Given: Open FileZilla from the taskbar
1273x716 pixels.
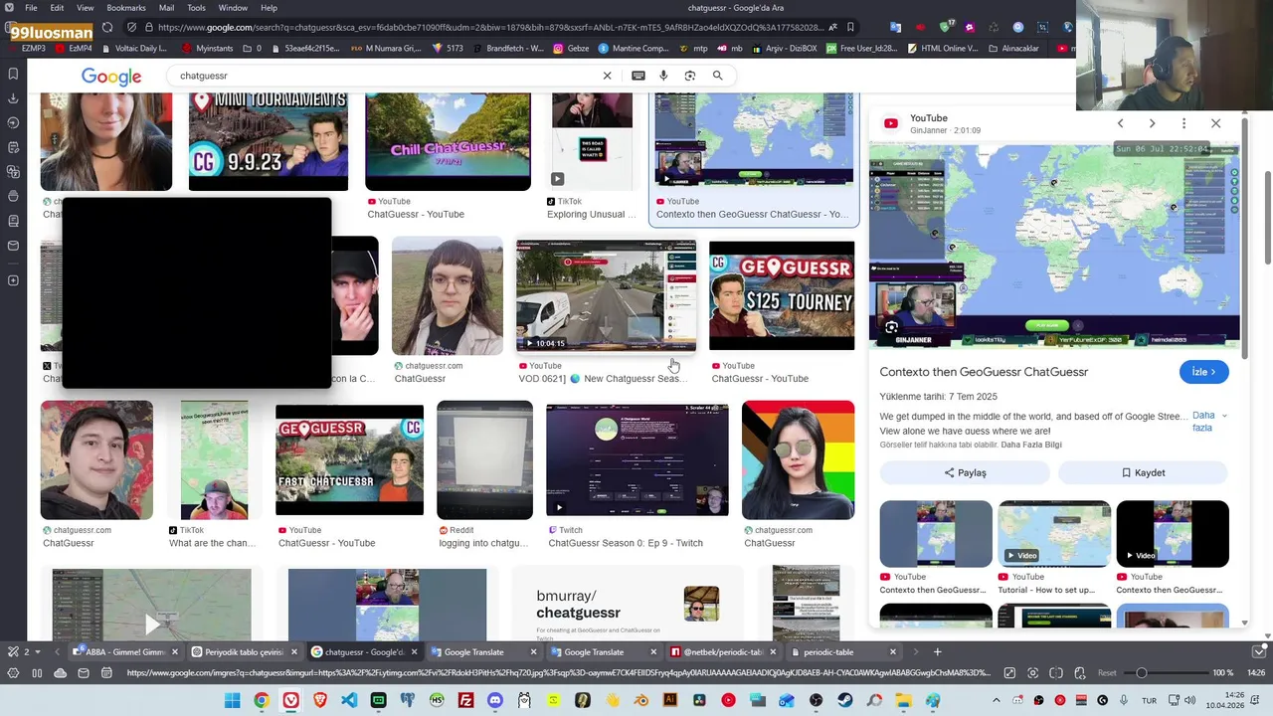Looking at the screenshot, I should 465,700.
